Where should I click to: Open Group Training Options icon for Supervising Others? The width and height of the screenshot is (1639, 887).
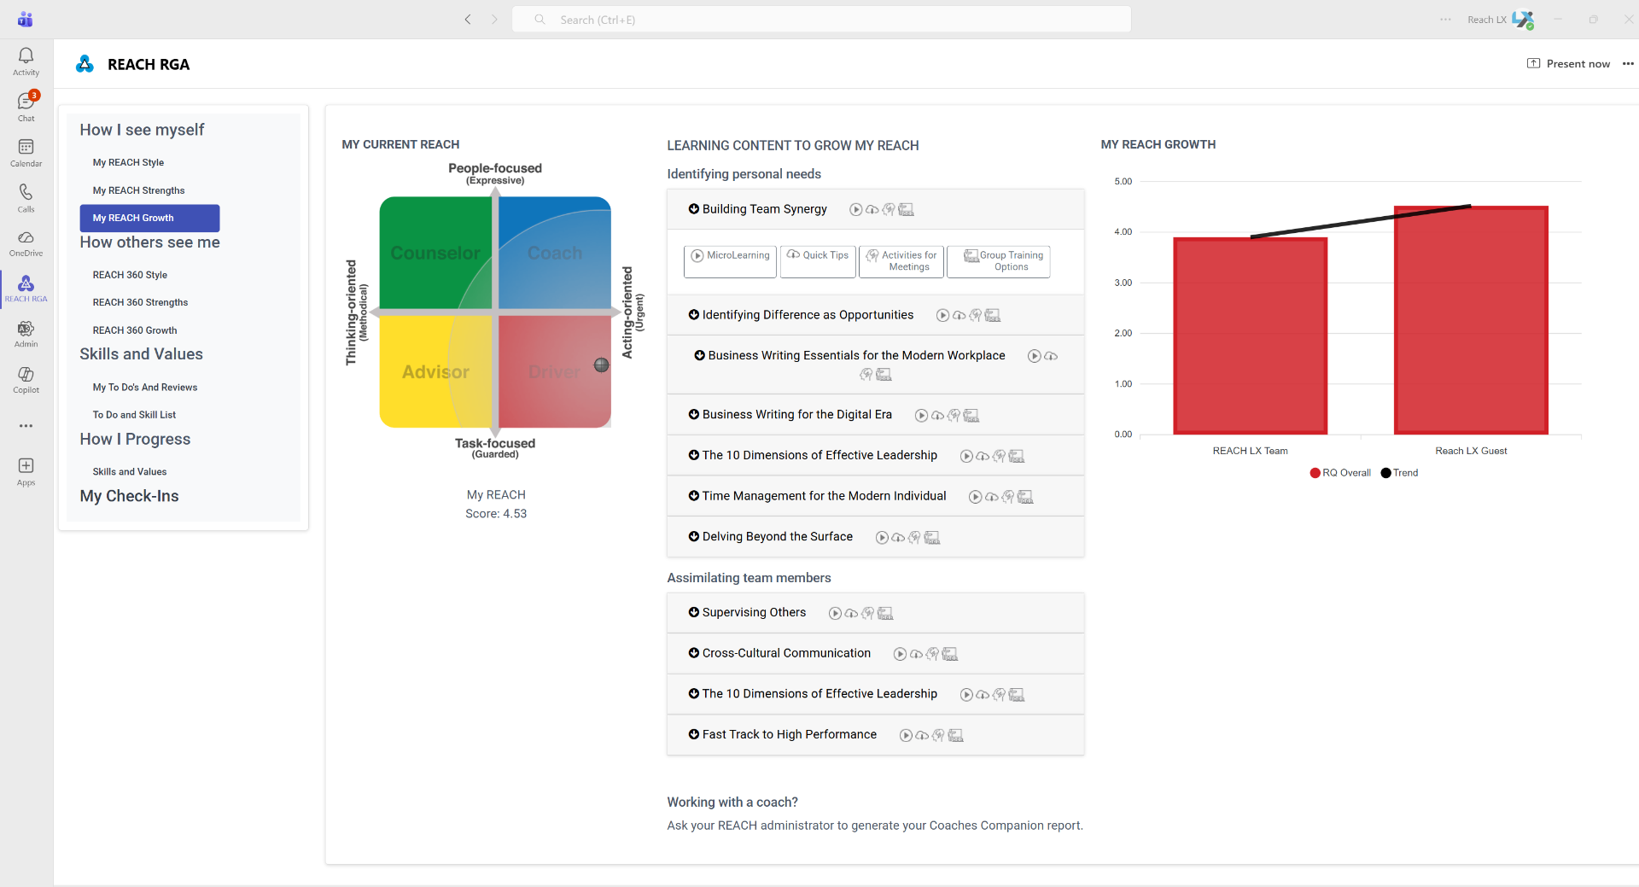click(885, 613)
